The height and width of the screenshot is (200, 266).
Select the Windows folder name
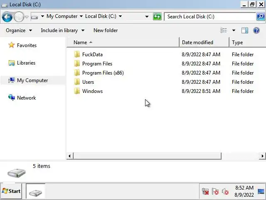[92, 91]
